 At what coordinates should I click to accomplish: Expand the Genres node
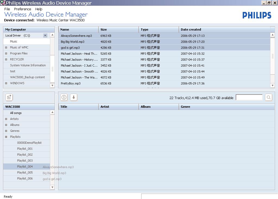pos(6,131)
